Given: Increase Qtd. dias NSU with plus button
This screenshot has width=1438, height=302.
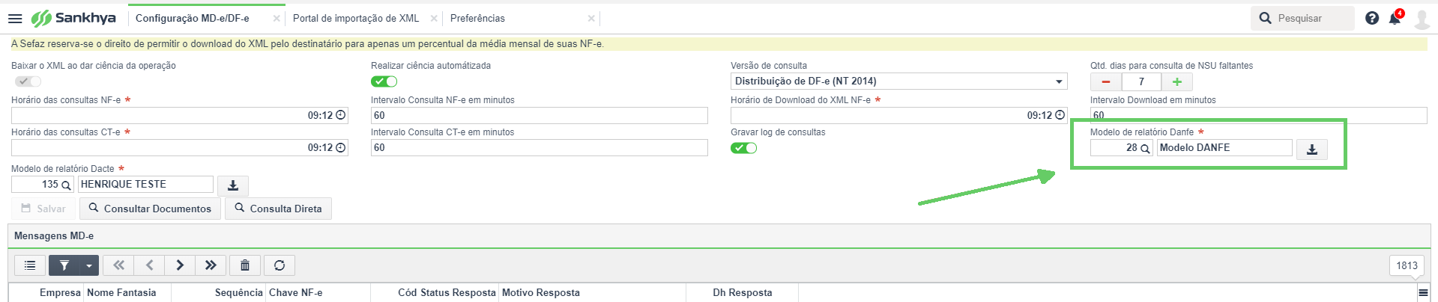Looking at the screenshot, I should coord(1176,81).
